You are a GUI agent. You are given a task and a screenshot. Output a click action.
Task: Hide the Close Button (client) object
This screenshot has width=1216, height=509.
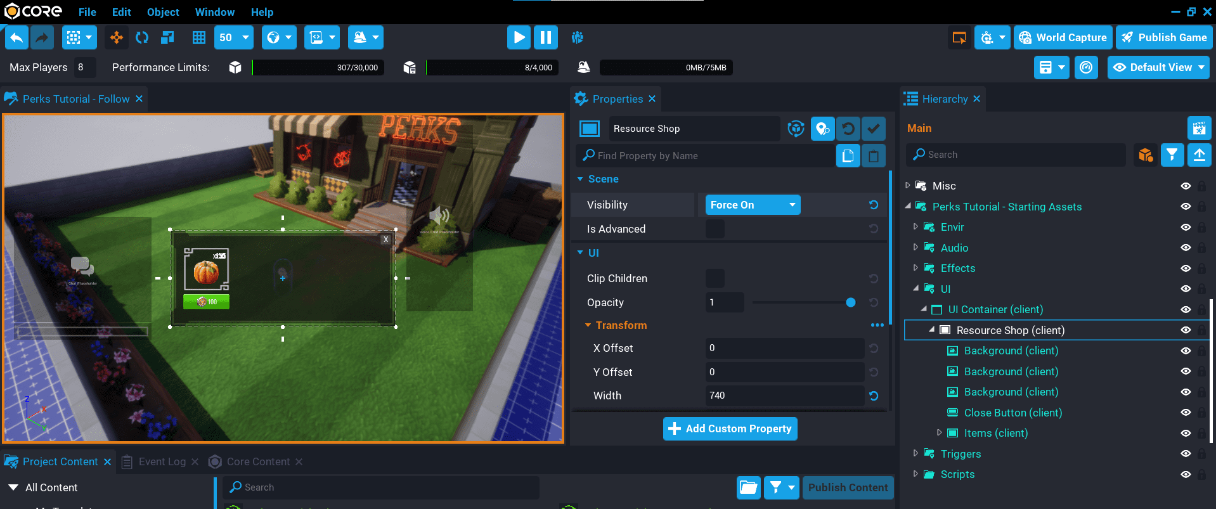(1186, 413)
